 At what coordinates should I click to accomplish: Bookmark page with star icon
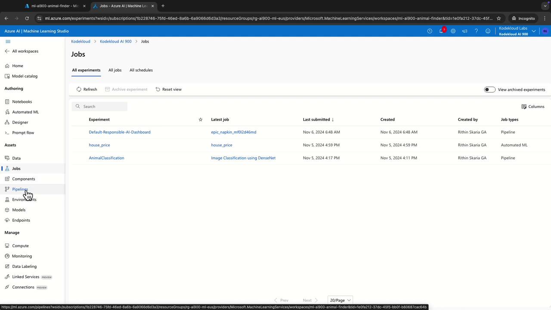[x=499, y=19]
